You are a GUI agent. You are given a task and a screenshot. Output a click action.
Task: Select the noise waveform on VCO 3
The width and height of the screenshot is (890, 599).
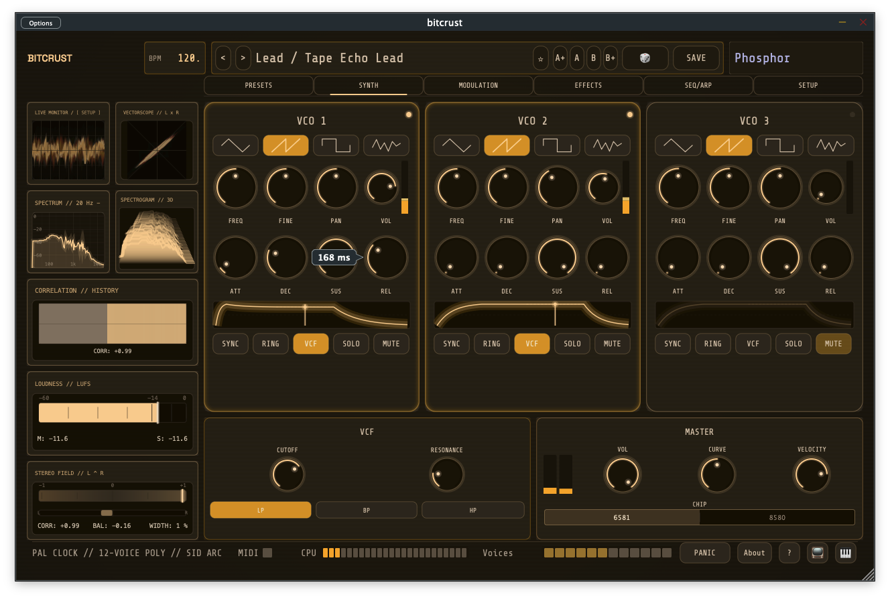point(830,145)
